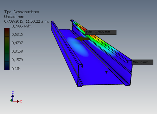157x114 pixels.
Task: Select the dark force arrow on the beam
Action: pyautogui.click(x=82, y=39)
